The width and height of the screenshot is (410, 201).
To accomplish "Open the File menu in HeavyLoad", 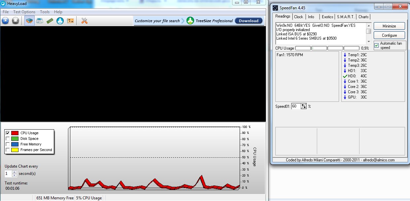I will [6, 12].
